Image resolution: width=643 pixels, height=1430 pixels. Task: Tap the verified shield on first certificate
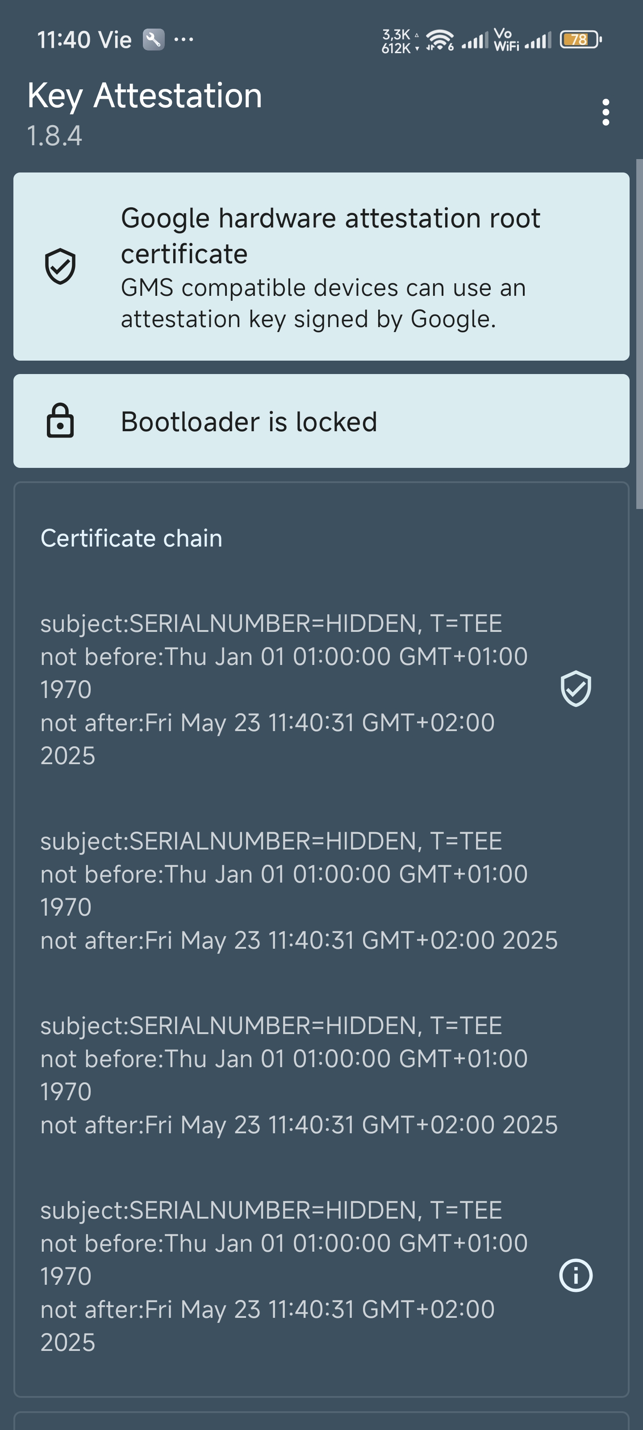click(x=576, y=689)
